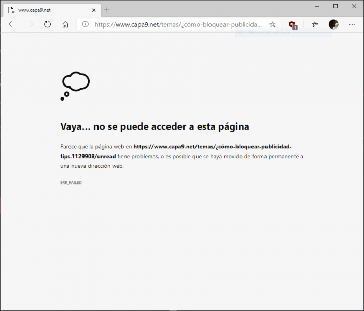Viewport: 364px width, 311px height.
Task: Click the browser Back arrow
Action: pyautogui.click(x=12, y=24)
